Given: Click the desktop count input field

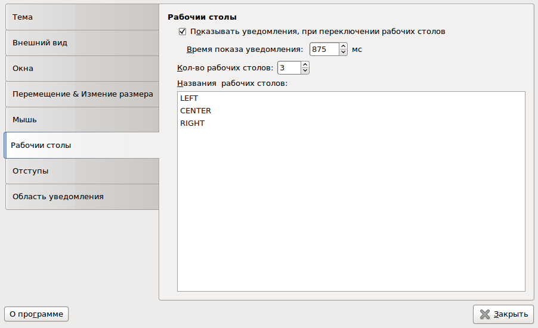Looking at the screenshot, I should tap(289, 68).
